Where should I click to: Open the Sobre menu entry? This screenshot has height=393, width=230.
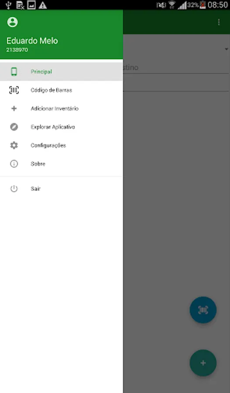click(62, 164)
